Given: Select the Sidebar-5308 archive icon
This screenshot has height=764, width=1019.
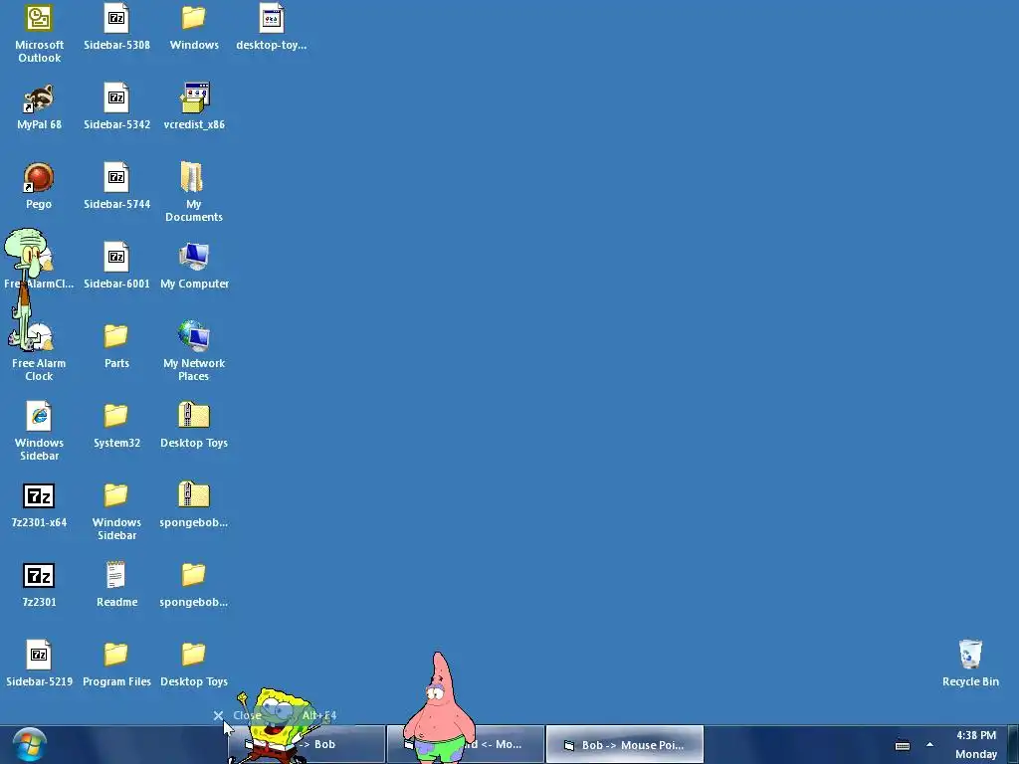Looking at the screenshot, I should [x=116, y=18].
